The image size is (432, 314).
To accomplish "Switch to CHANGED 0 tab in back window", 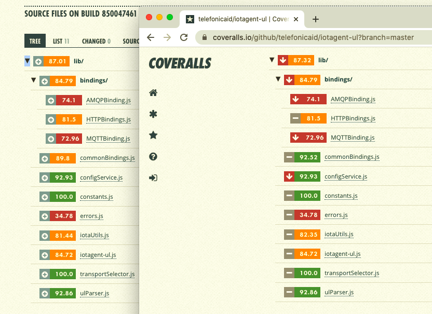I will [96, 42].
